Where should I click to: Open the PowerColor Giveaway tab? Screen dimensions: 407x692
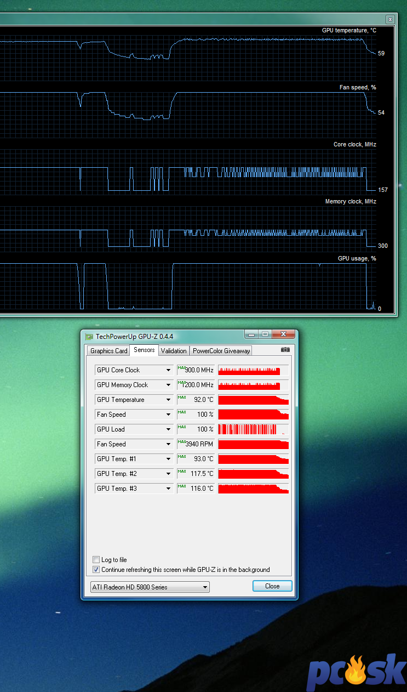[x=221, y=351]
